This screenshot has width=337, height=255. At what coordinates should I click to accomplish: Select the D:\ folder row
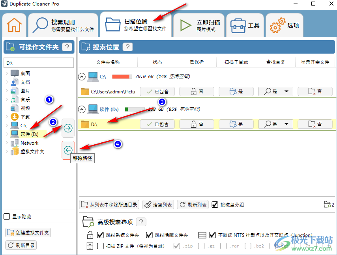tap(206, 124)
